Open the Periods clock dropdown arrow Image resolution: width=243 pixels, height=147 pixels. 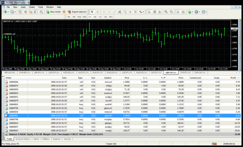[x=199, y=12]
